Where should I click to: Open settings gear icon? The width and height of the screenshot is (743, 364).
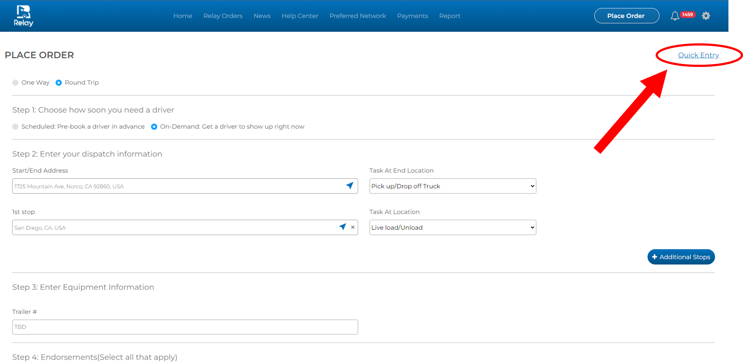(x=706, y=16)
